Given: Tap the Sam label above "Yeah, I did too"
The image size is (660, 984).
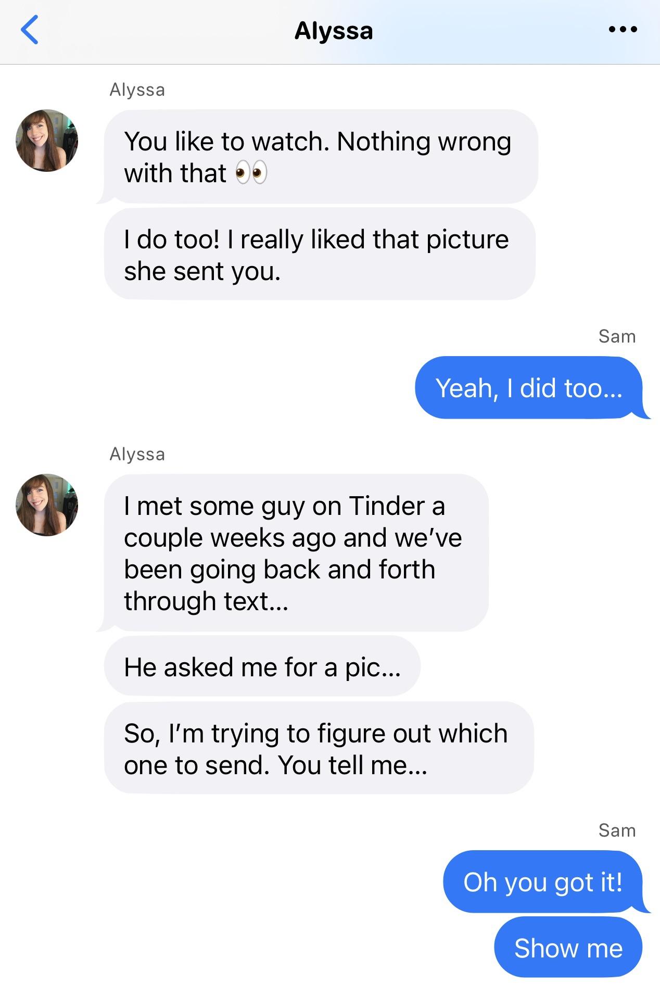Looking at the screenshot, I should click(x=617, y=336).
